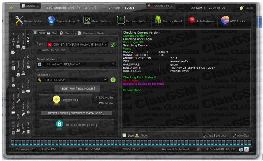Open the Menu dropdown
The width and height of the screenshot is (263, 161).
30,6
